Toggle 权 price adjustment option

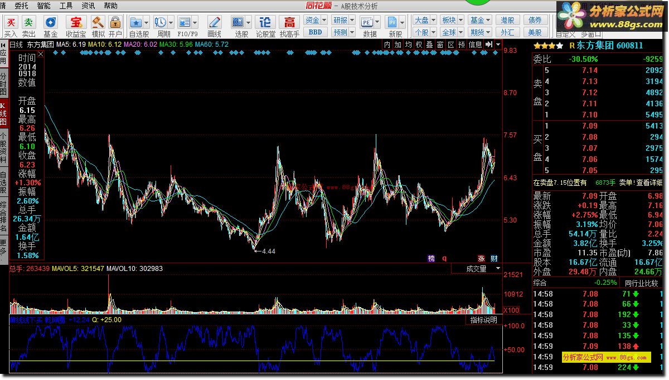pos(419,45)
